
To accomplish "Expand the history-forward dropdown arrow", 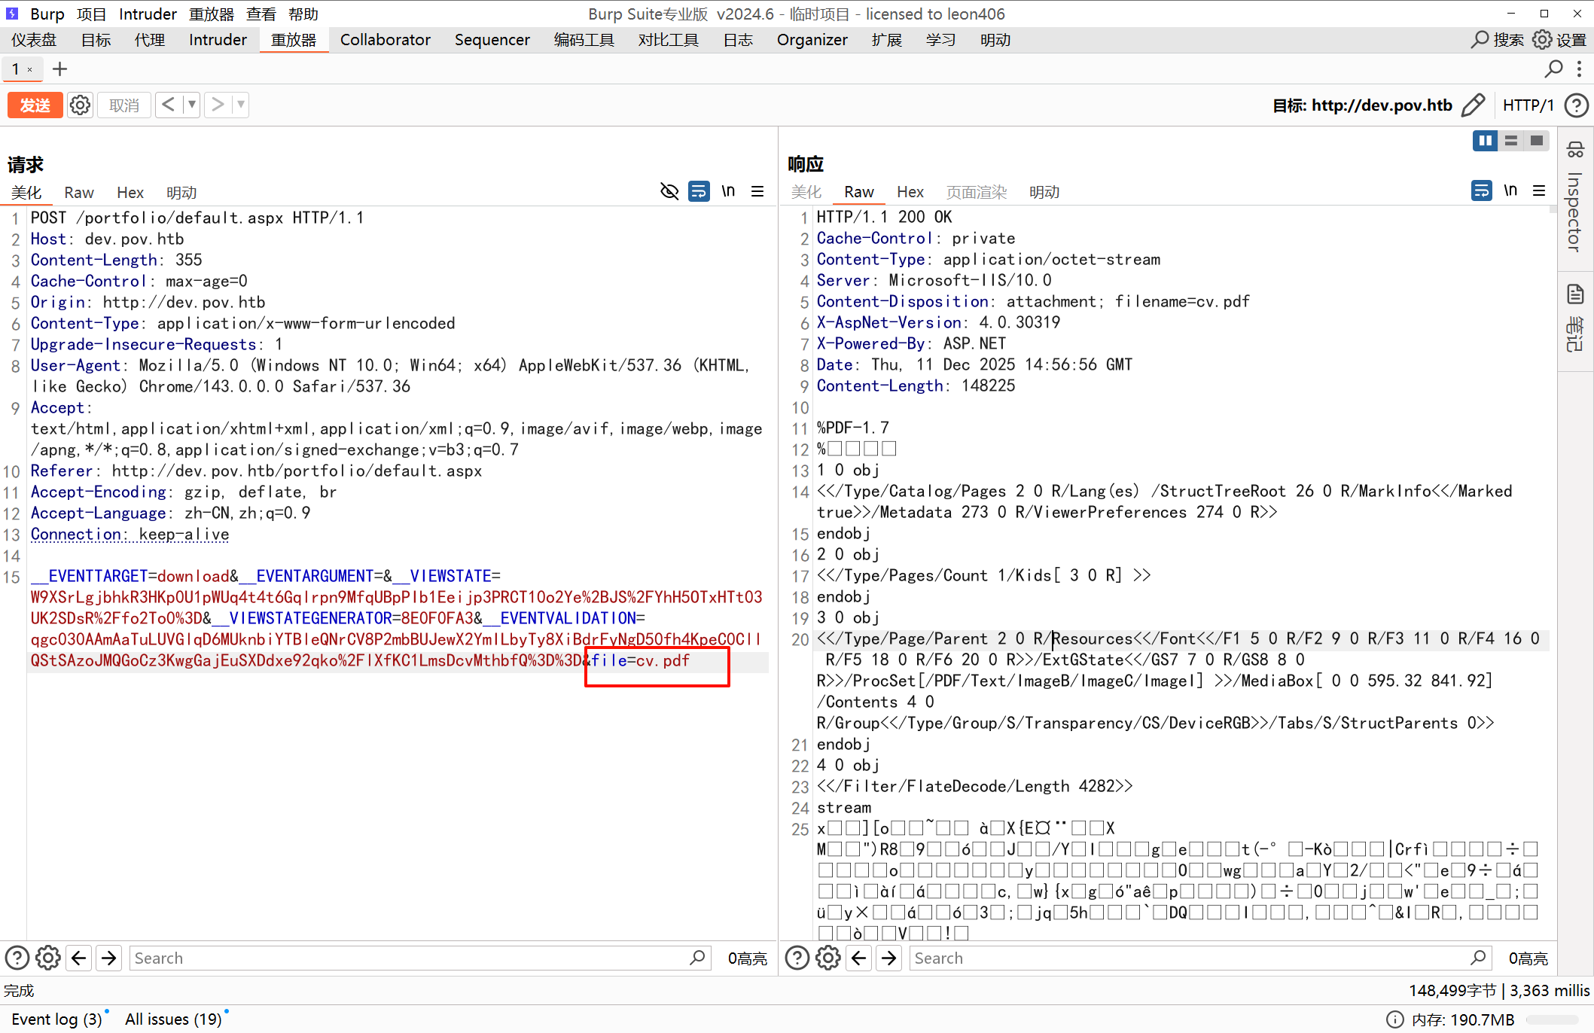I will click(x=241, y=105).
